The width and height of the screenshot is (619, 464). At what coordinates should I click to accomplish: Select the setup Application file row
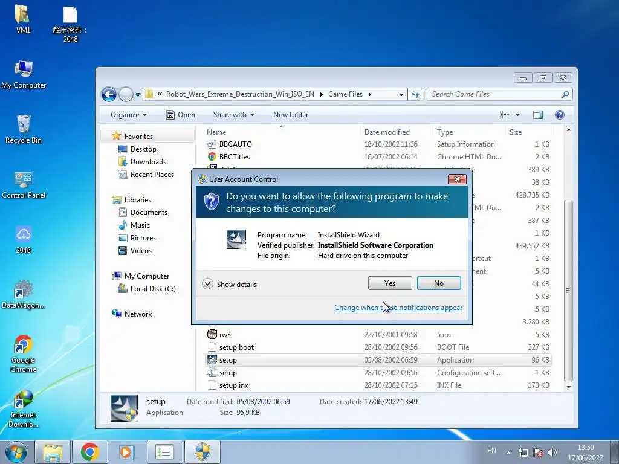(378, 360)
